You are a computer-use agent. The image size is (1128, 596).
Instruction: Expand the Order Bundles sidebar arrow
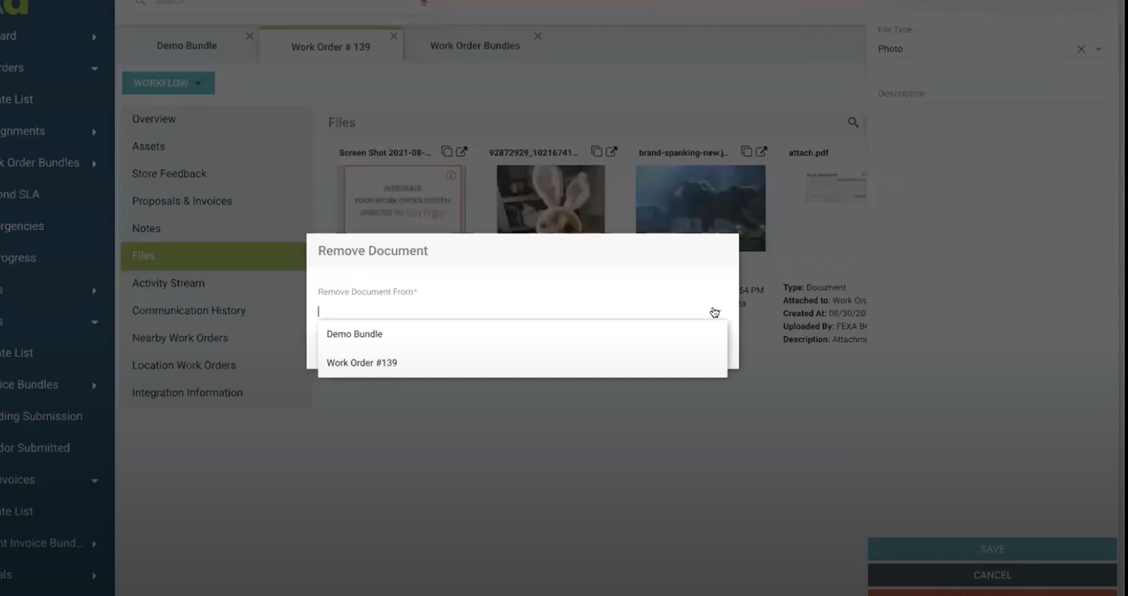pos(94,163)
